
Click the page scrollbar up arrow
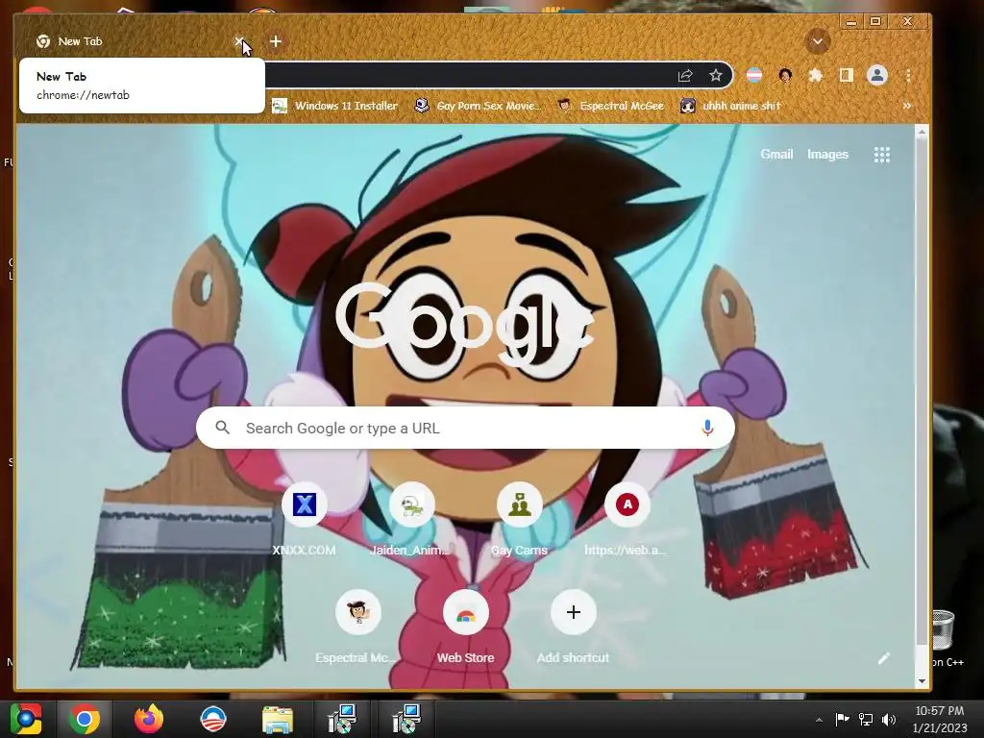922,132
